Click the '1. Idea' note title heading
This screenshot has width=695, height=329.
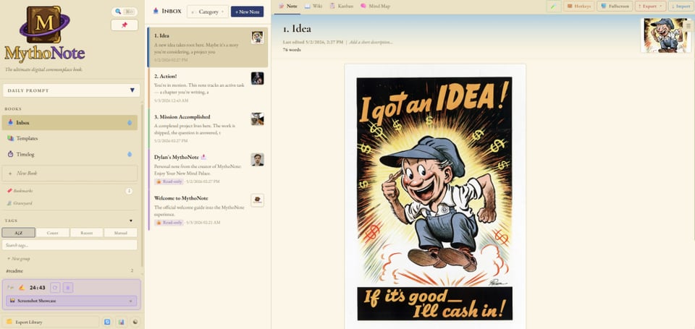pyautogui.click(x=297, y=29)
